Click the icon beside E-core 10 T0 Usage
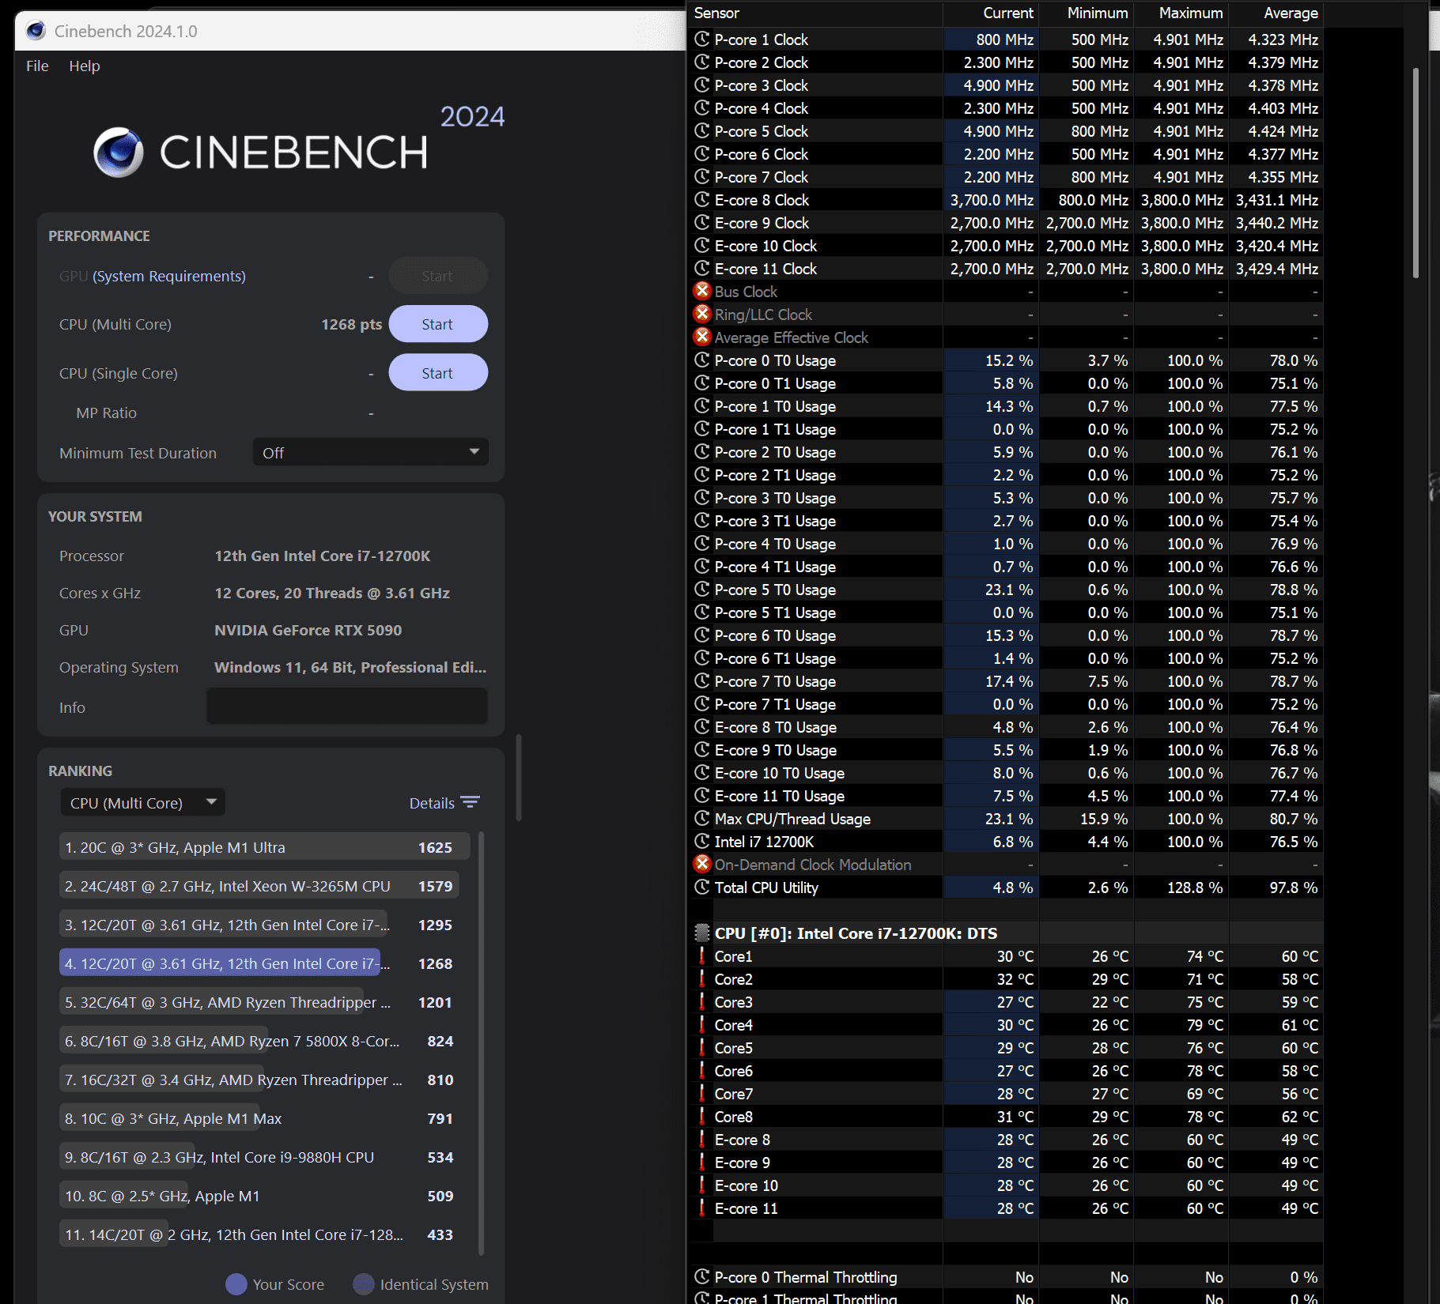Image resolution: width=1440 pixels, height=1304 pixels. 701,772
